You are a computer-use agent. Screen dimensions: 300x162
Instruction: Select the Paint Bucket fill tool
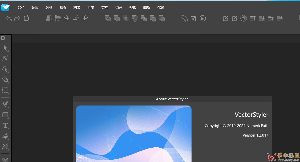coord(5,136)
